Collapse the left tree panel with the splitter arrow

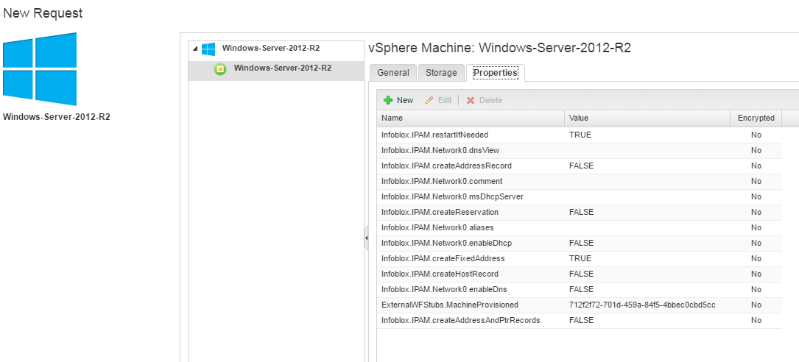pos(367,238)
